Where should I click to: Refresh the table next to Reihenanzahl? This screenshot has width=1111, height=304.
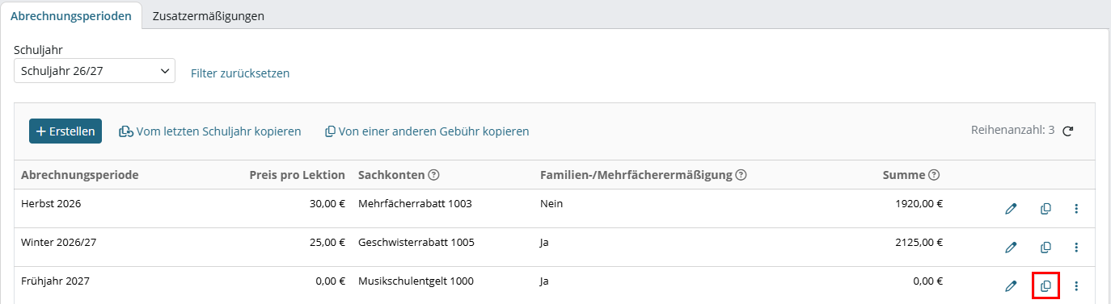point(1067,131)
